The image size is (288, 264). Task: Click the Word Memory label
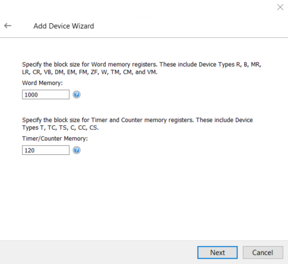click(x=42, y=83)
